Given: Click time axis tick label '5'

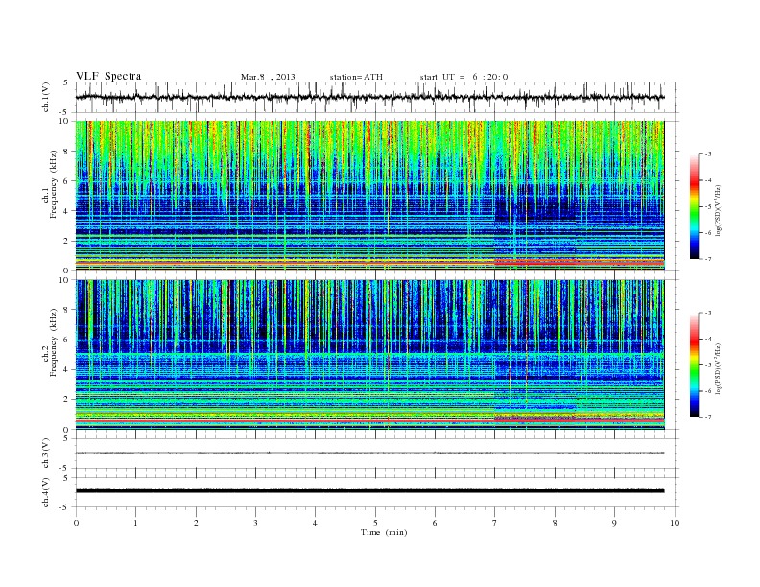Looking at the screenshot, I should (375, 523).
